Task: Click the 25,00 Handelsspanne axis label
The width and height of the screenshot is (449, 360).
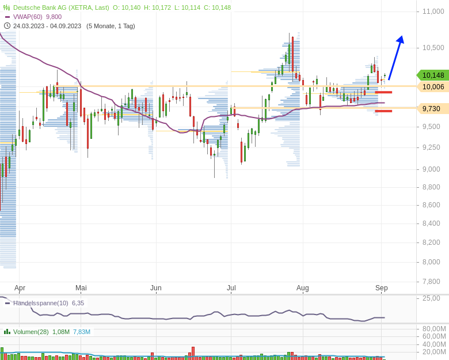Action: [431, 298]
